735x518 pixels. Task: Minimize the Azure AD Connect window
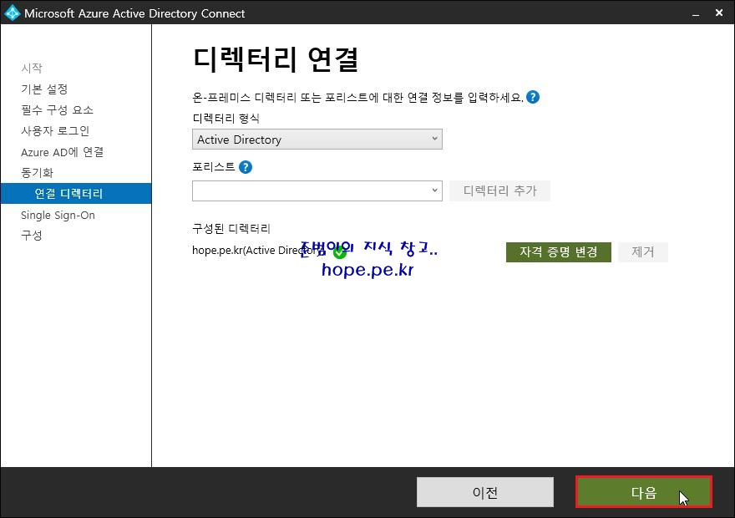pyautogui.click(x=696, y=13)
